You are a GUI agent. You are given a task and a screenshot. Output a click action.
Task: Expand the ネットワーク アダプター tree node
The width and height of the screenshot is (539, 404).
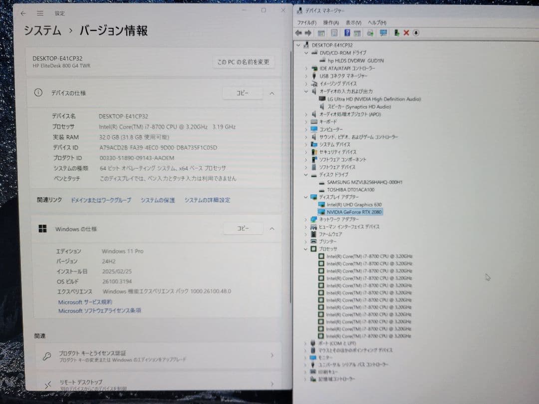(305, 219)
